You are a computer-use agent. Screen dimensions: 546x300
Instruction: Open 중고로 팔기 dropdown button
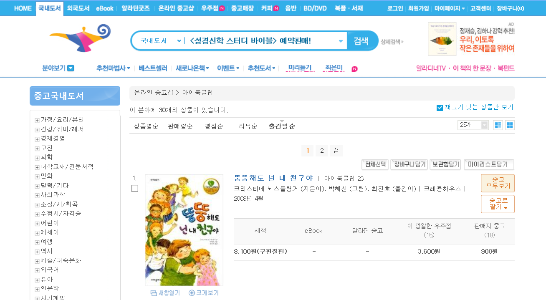498,204
